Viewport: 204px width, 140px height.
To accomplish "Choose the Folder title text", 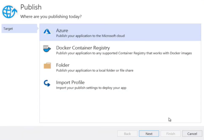I will 63,65.
